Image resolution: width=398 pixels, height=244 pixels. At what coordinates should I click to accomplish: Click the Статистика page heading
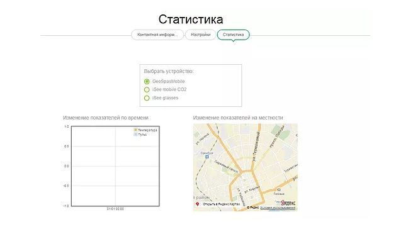[191, 19]
